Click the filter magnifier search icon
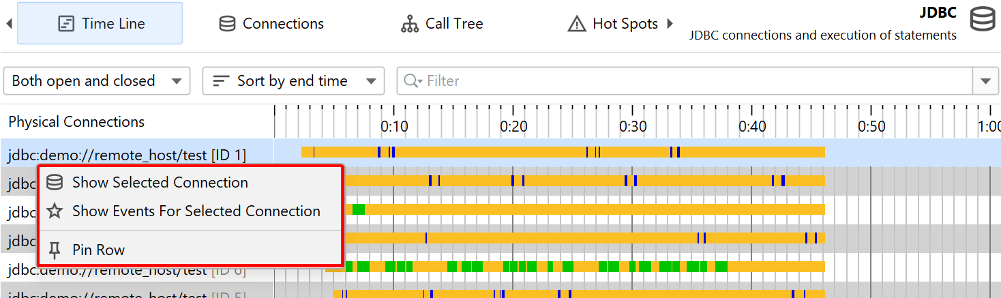Screen dimensions: 1001x298 (413, 81)
